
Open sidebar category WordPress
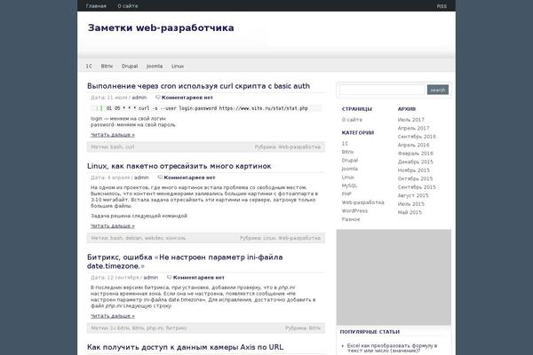coord(354,211)
